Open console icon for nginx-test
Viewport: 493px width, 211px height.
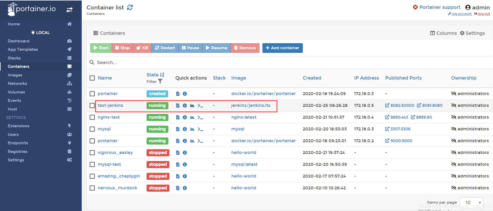coord(200,117)
